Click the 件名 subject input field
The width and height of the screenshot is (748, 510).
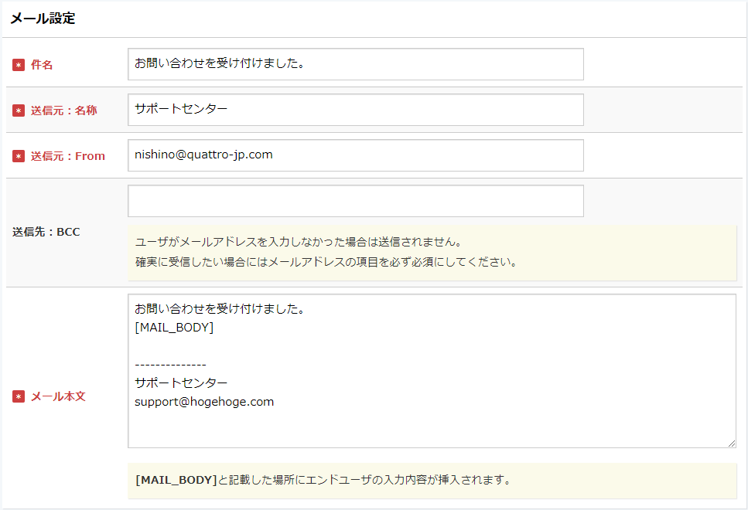coord(355,64)
